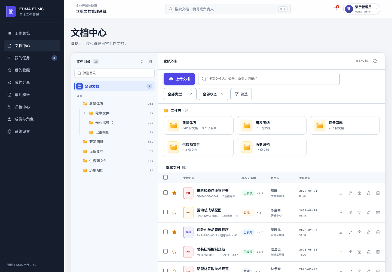Copy share link for 驱动总成装配图
Image resolution: width=392 pixels, height=272 pixels.
[x=350, y=213]
